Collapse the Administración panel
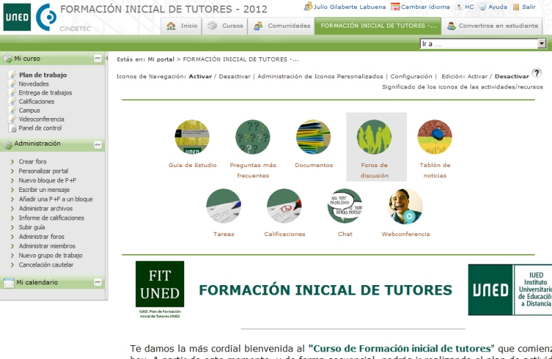This screenshot has height=359, width=552. (x=98, y=144)
